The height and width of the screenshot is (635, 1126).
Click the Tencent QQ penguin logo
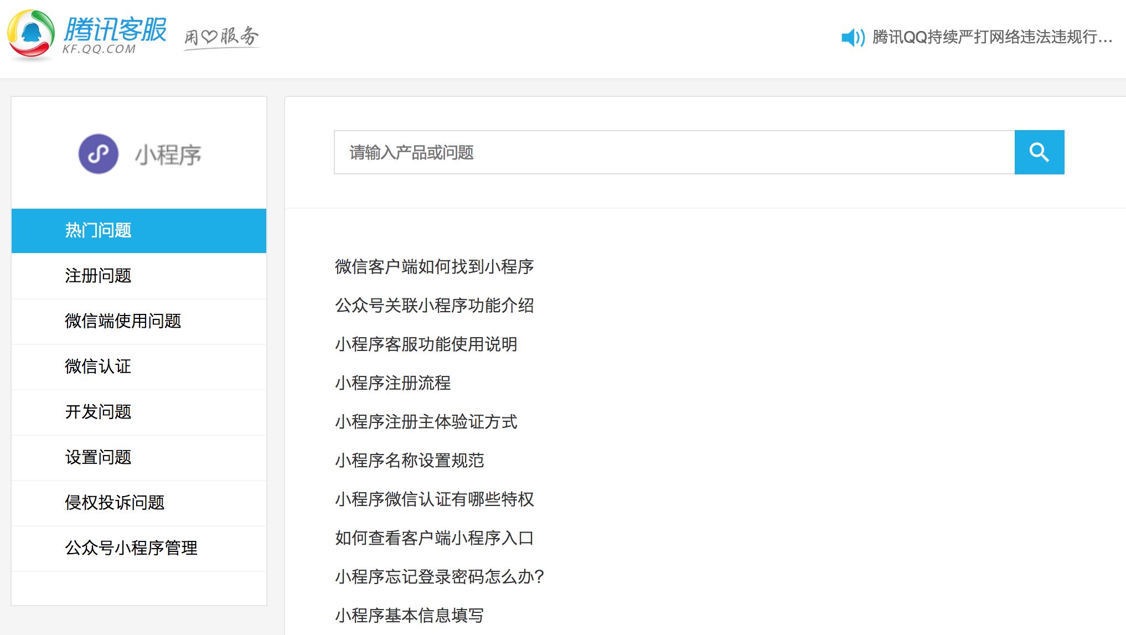coord(31,34)
